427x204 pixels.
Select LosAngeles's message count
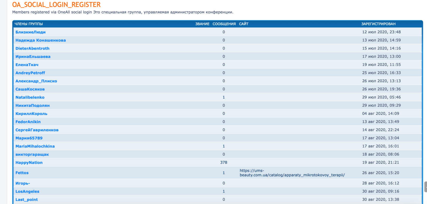point(224,191)
